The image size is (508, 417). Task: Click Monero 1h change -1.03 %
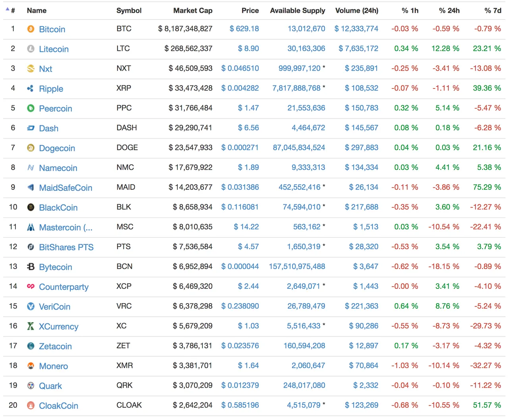point(405,365)
